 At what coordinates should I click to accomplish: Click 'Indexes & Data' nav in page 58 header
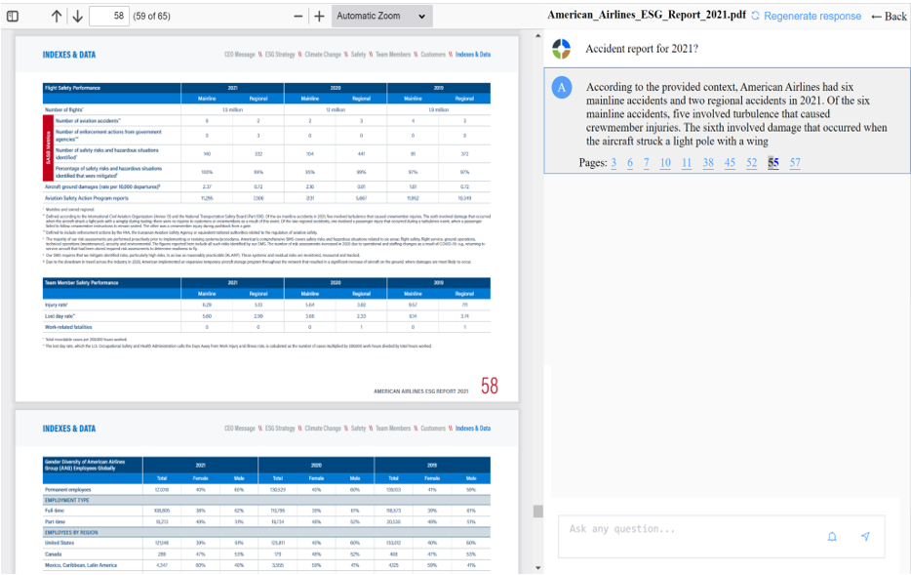tap(473, 55)
